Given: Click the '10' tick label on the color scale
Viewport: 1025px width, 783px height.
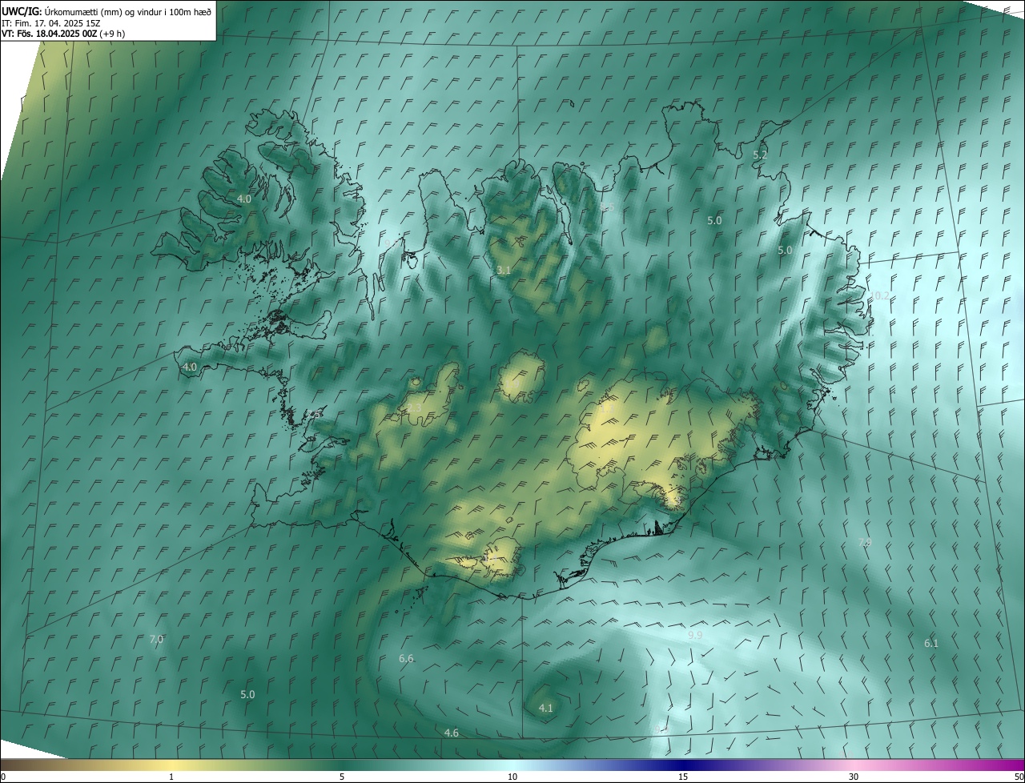Looking at the screenshot, I should [512, 777].
